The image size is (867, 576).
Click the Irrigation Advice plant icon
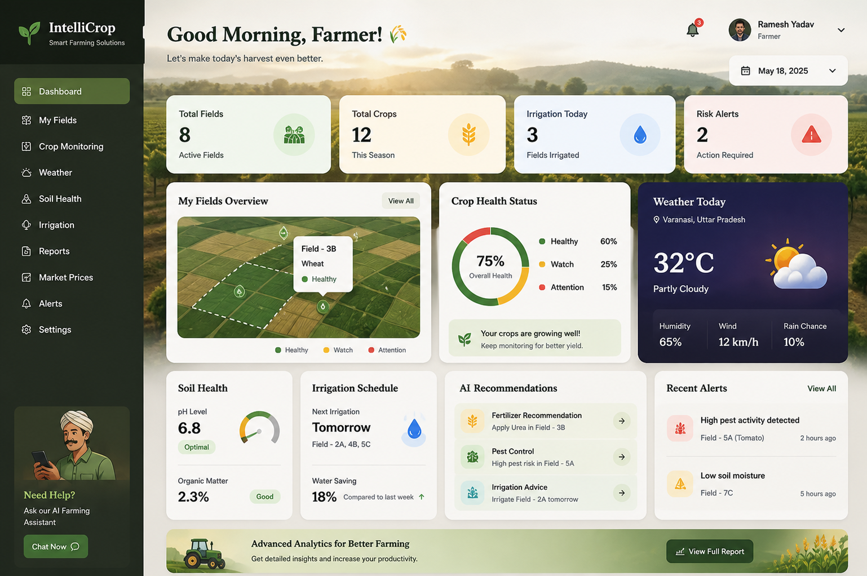coord(472,493)
